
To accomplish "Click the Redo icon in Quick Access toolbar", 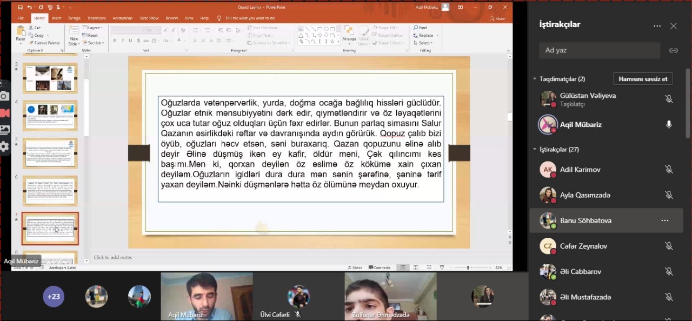I will click(41, 8).
